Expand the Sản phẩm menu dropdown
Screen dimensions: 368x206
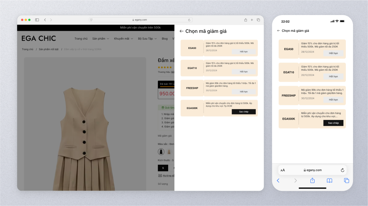tap(101, 39)
